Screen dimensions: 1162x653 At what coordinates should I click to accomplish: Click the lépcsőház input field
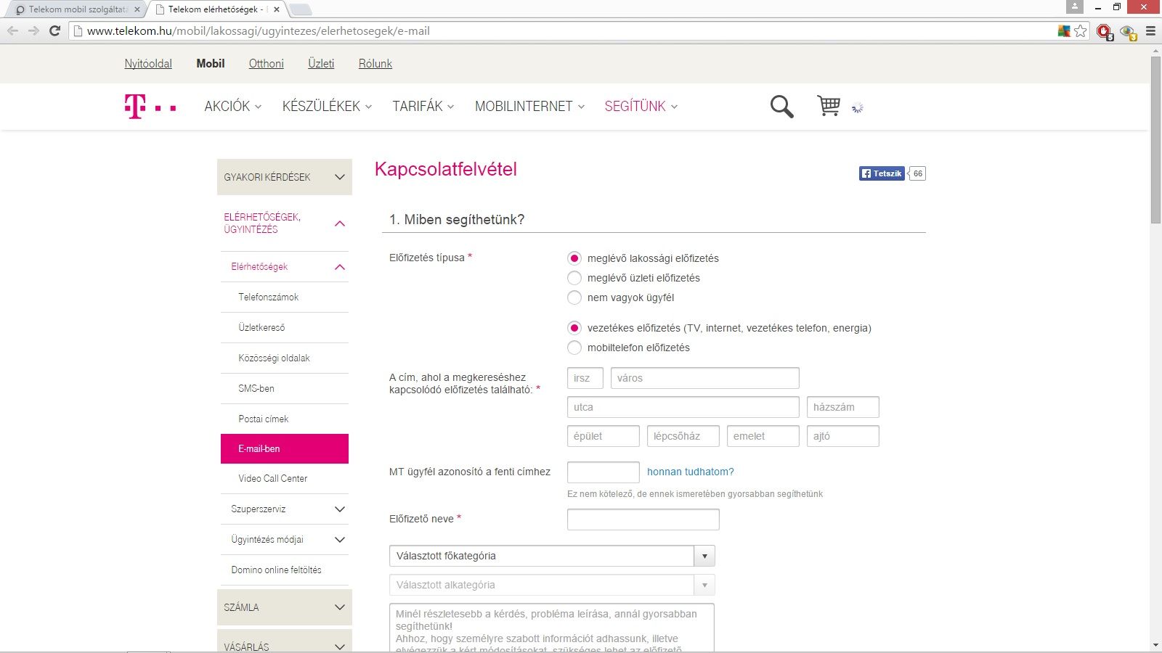point(683,436)
